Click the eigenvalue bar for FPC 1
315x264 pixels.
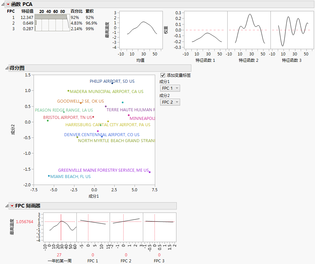click(51, 17)
